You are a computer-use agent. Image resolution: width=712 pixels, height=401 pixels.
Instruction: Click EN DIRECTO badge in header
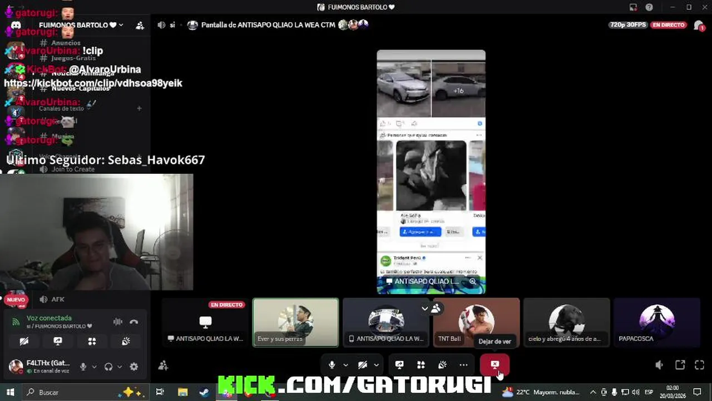669,25
